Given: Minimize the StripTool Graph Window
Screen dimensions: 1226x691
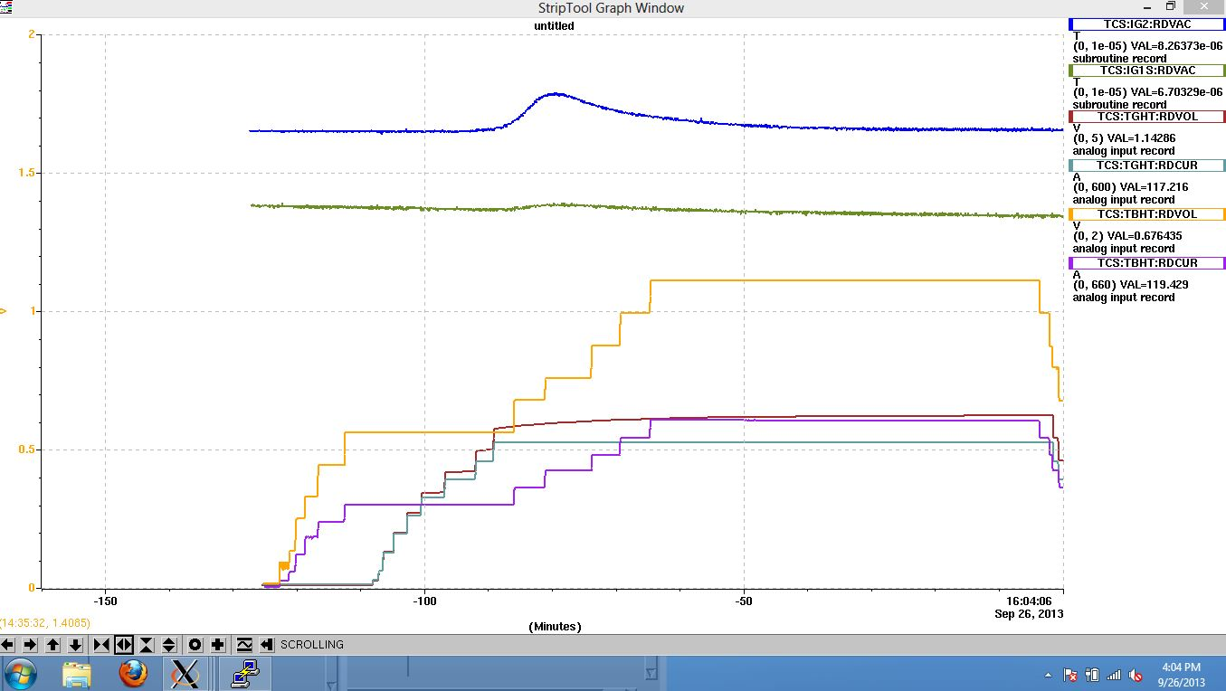Looking at the screenshot, I should pos(1148,6).
